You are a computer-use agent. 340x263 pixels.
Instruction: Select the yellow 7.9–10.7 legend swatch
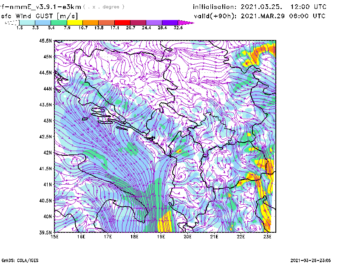[75, 23]
